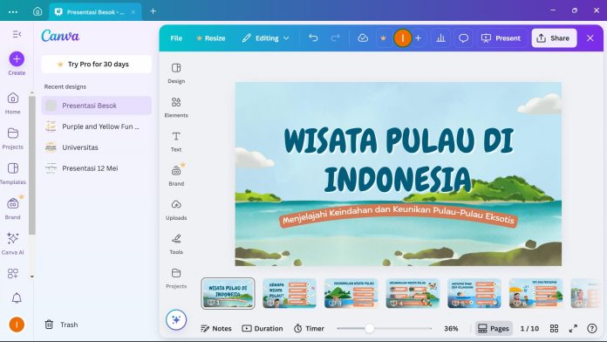This screenshot has width=607, height=342.
Task: Open the Insights chart icon
Action: coord(440,38)
